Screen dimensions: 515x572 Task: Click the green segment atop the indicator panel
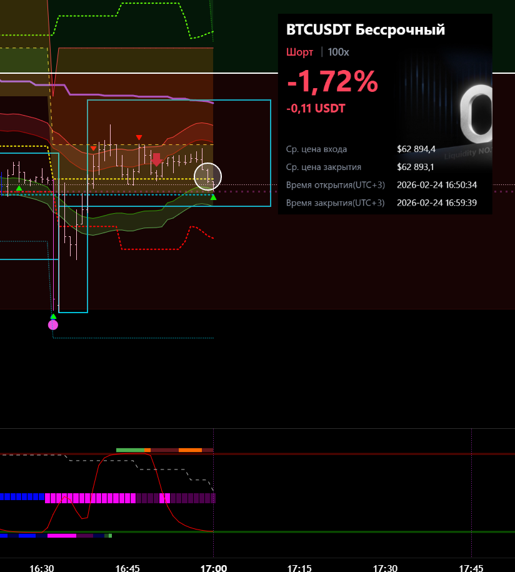click(130, 449)
